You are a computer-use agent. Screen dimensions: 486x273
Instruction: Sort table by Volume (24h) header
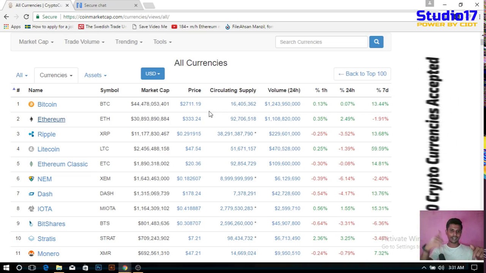click(x=284, y=90)
